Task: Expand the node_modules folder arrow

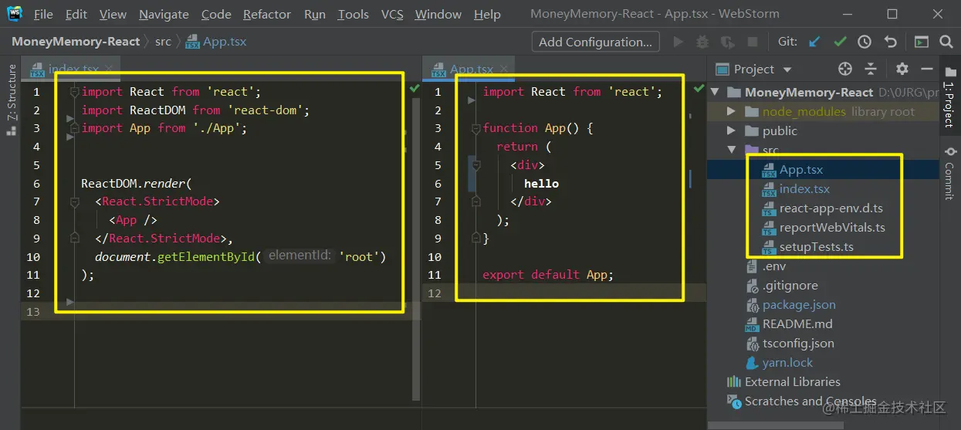Action: click(x=731, y=111)
